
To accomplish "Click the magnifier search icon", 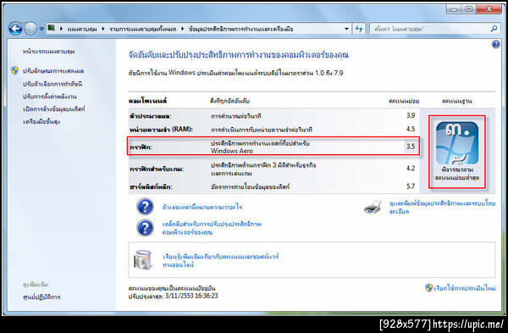I will tap(494, 29).
